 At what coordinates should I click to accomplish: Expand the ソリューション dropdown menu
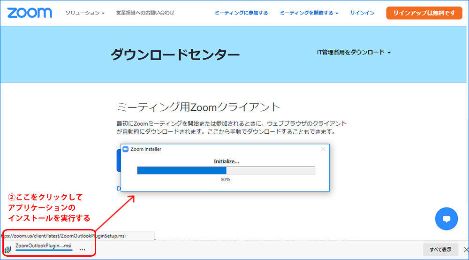[85, 13]
